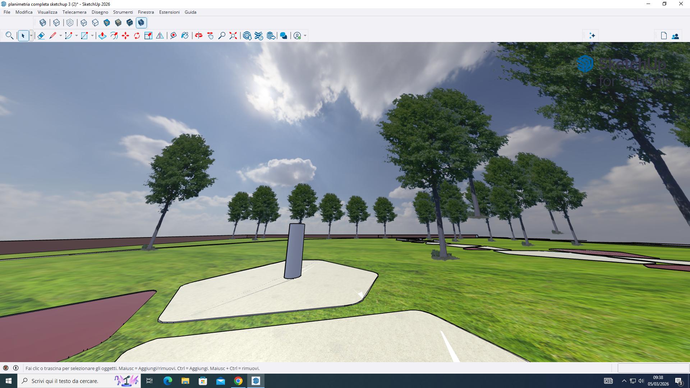Select the Tape Measure tool
The width and height of the screenshot is (690, 388).
173,36
